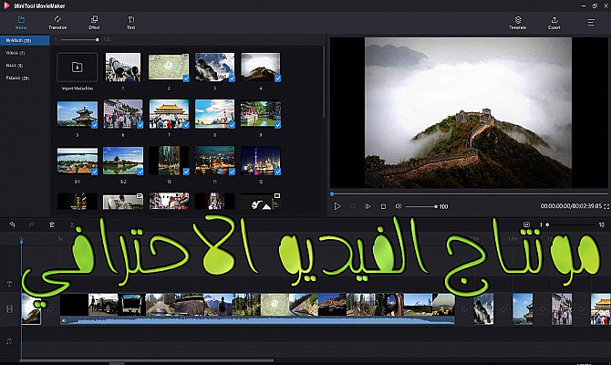Stop the preview playback

[x=383, y=206]
